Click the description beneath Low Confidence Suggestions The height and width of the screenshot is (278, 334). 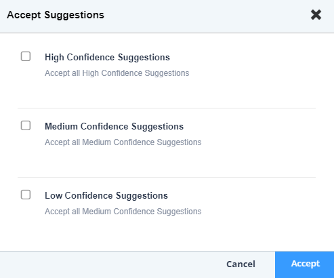tap(123, 212)
